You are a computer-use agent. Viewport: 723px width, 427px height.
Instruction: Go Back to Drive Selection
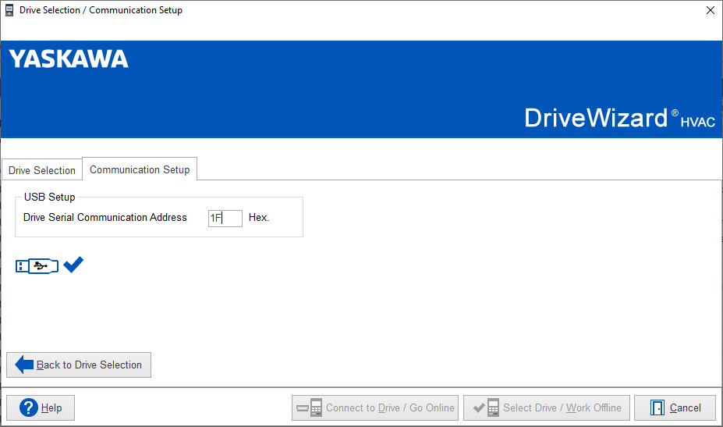79,365
